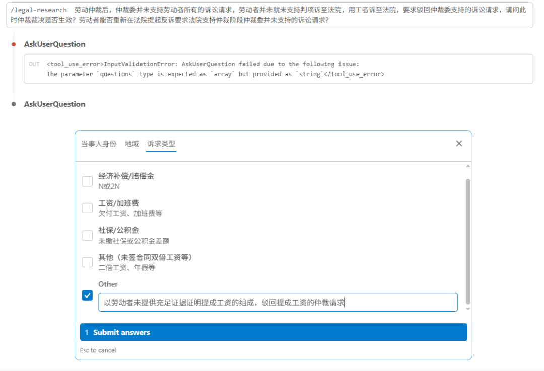Click Submit answers button
Viewport: 544px width, 371px height.
coord(274,332)
